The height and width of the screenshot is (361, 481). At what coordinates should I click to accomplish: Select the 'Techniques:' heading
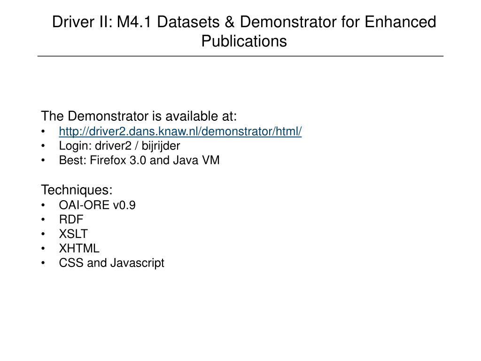tap(77, 190)
